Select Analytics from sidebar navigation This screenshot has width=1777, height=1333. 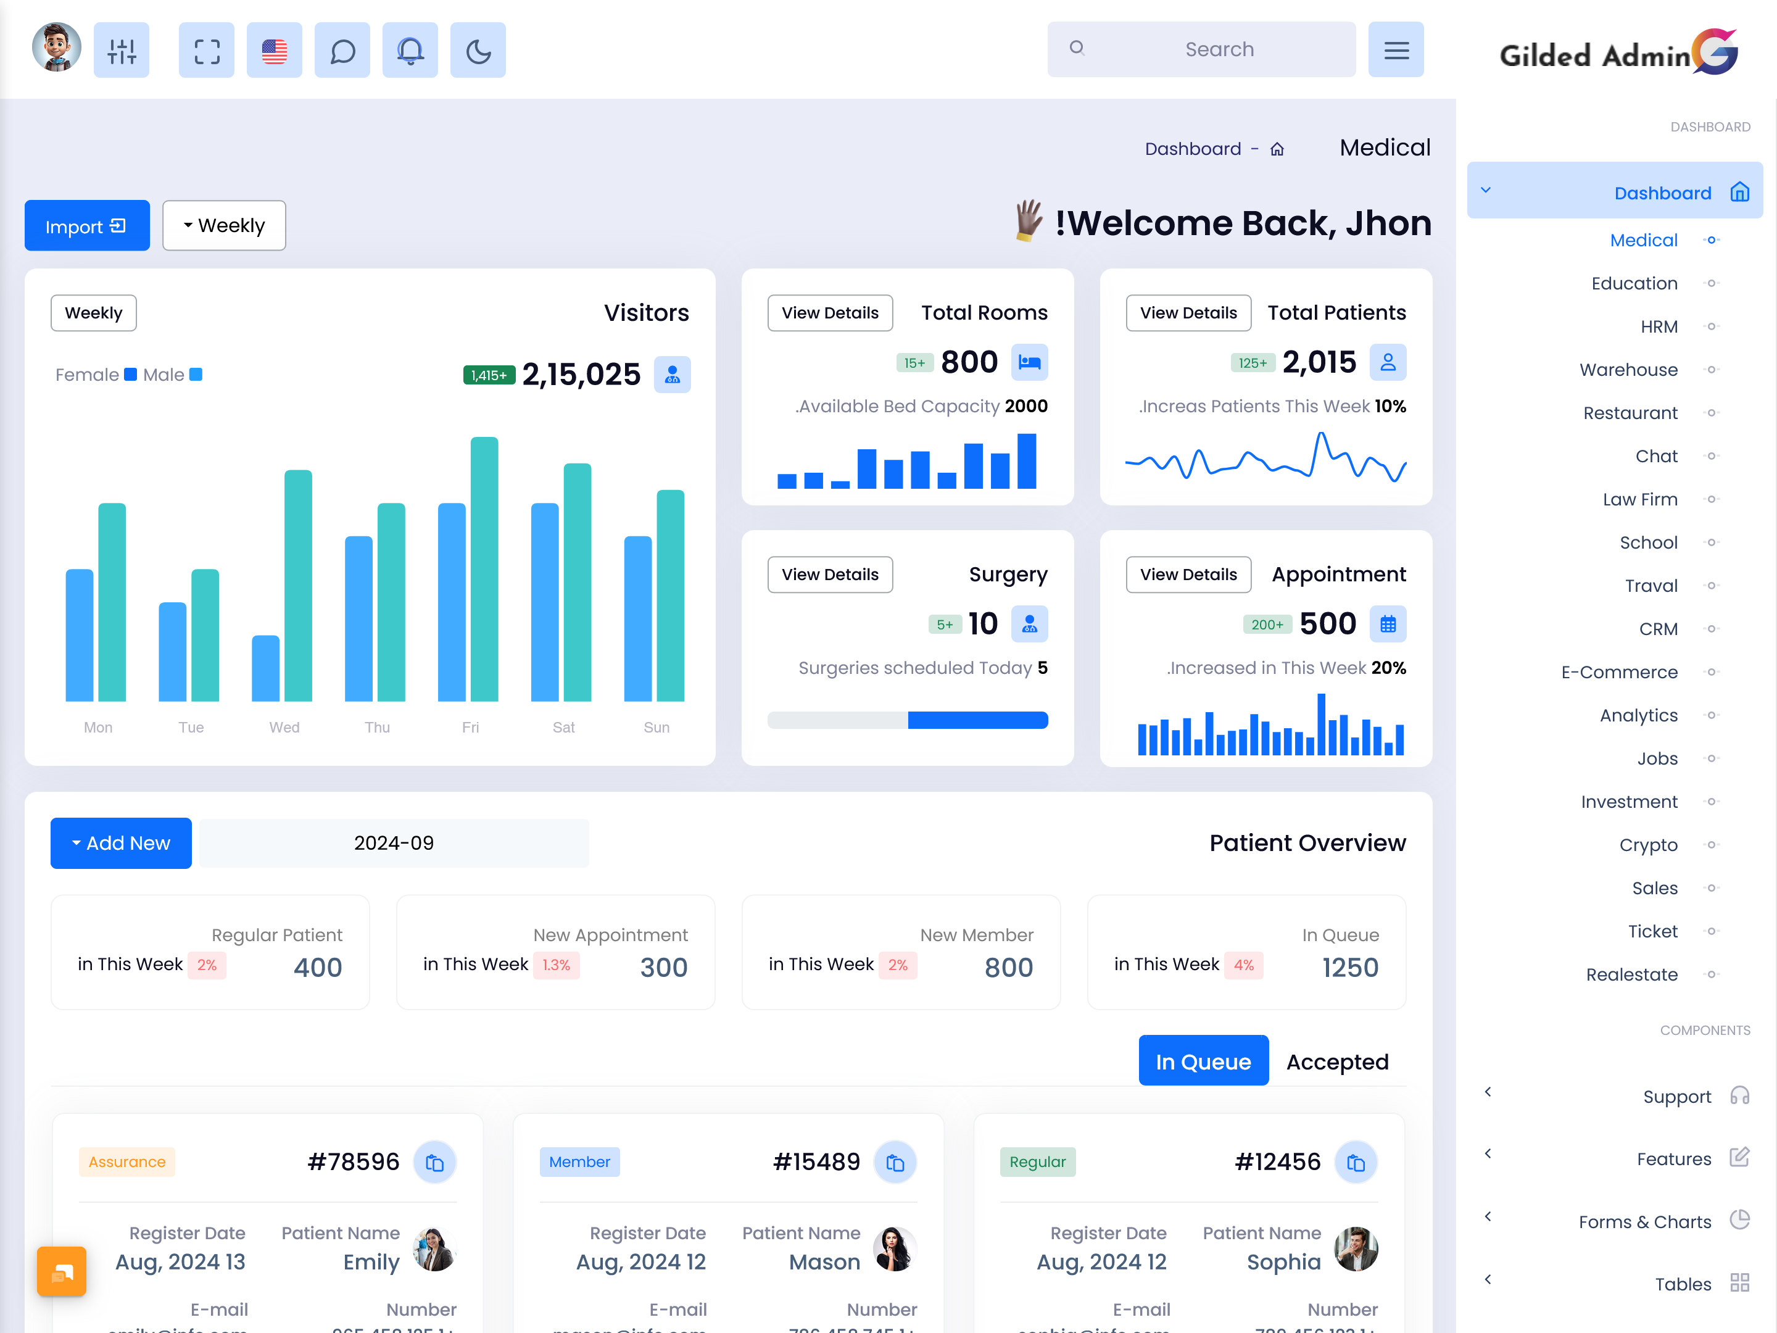1637,714
